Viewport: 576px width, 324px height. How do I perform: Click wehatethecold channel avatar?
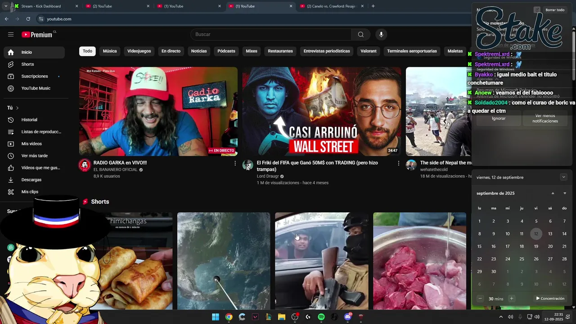(x=411, y=165)
